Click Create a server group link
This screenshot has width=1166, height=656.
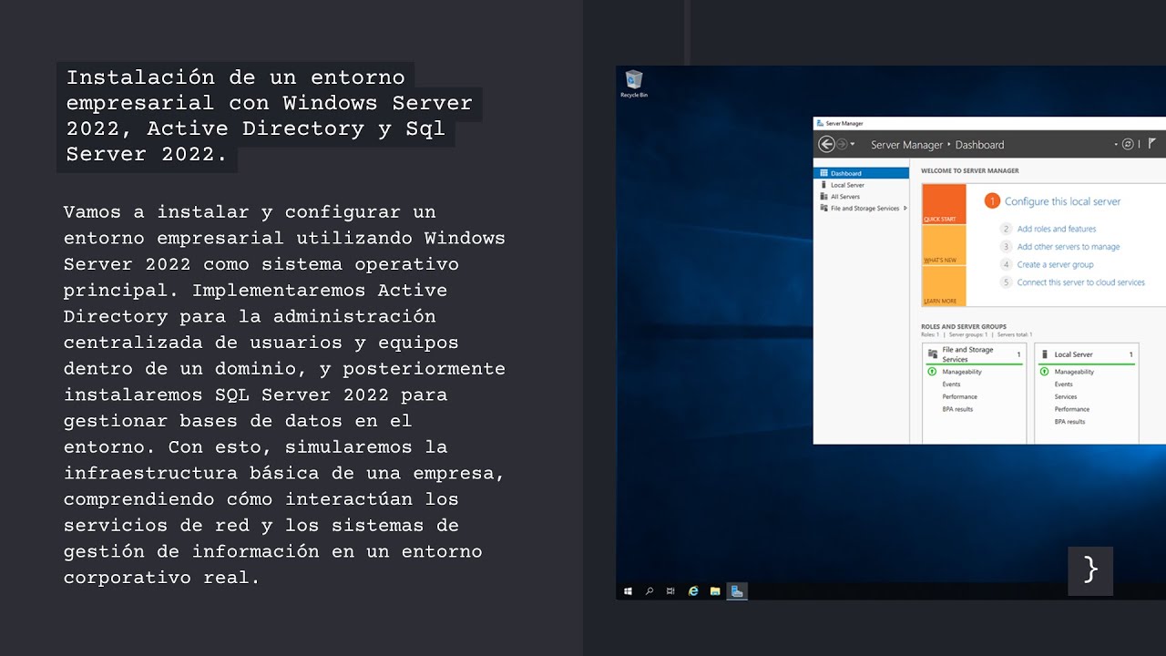(x=1055, y=264)
